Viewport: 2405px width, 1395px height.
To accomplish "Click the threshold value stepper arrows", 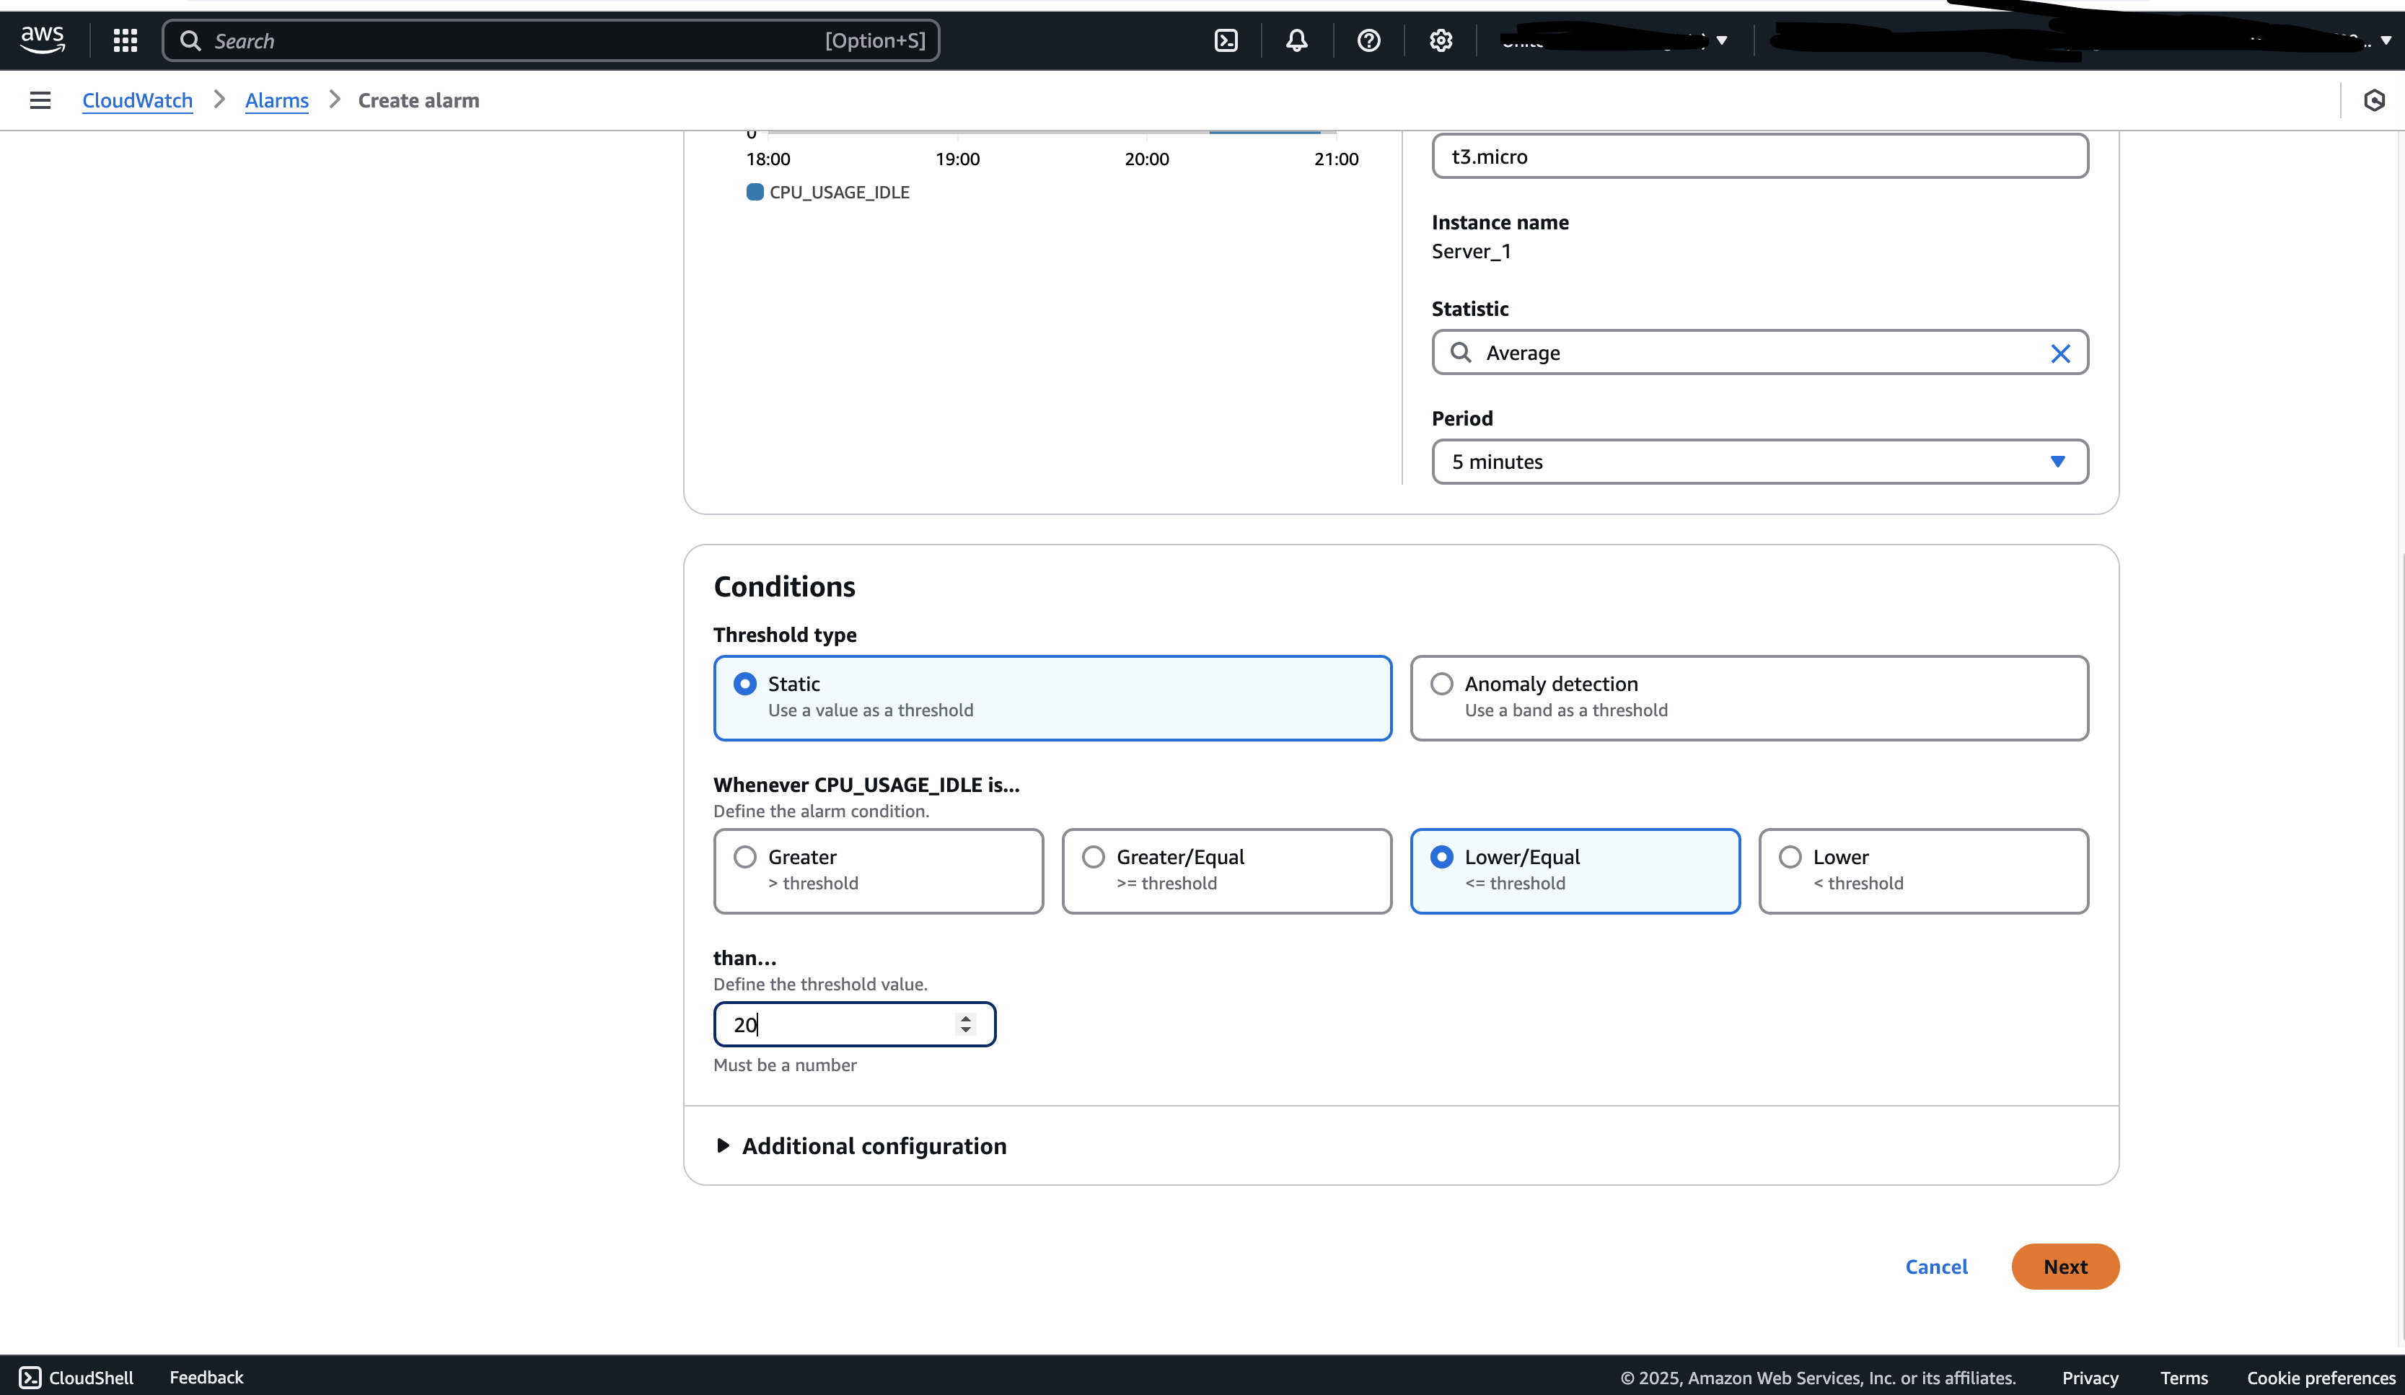I will point(966,1024).
